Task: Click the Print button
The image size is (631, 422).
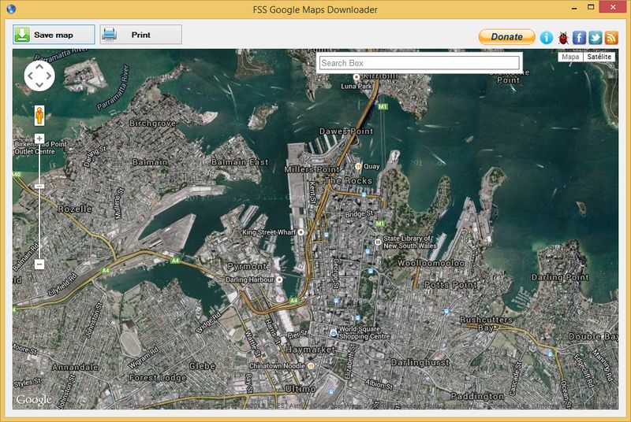Action: coord(141,35)
